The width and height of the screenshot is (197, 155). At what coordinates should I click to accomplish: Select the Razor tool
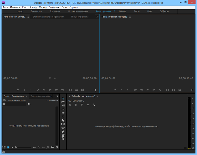[x=63, y=120]
